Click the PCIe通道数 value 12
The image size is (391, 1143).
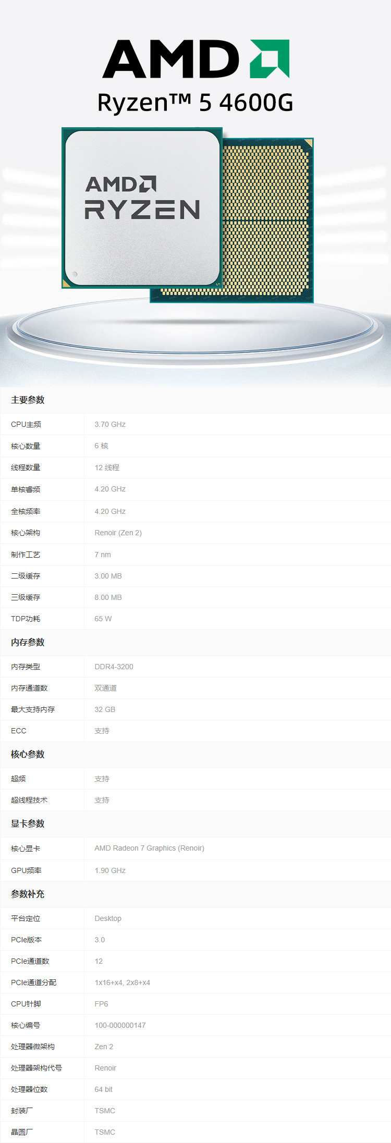tap(99, 961)
